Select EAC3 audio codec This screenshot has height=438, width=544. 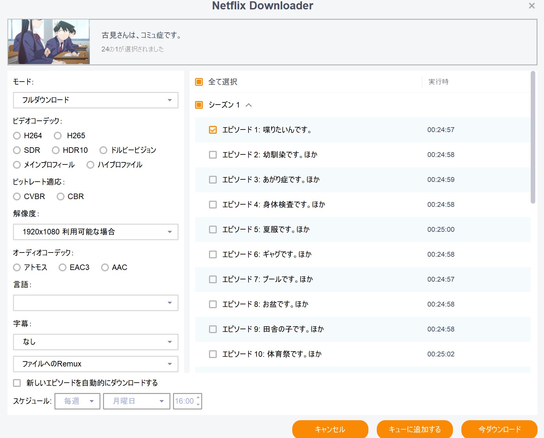click(x=63, y=267)
